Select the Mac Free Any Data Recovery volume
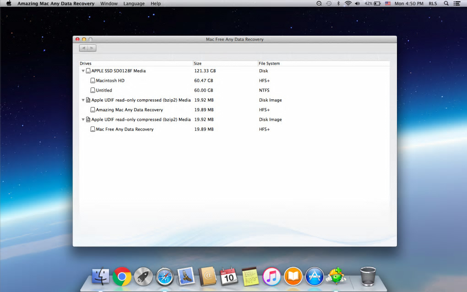The image size is (467, 292). point(234,129)
